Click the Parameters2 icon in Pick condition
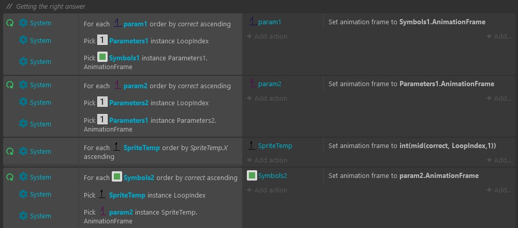The height and width of the screenshot is (228, 518). point(102,102)
